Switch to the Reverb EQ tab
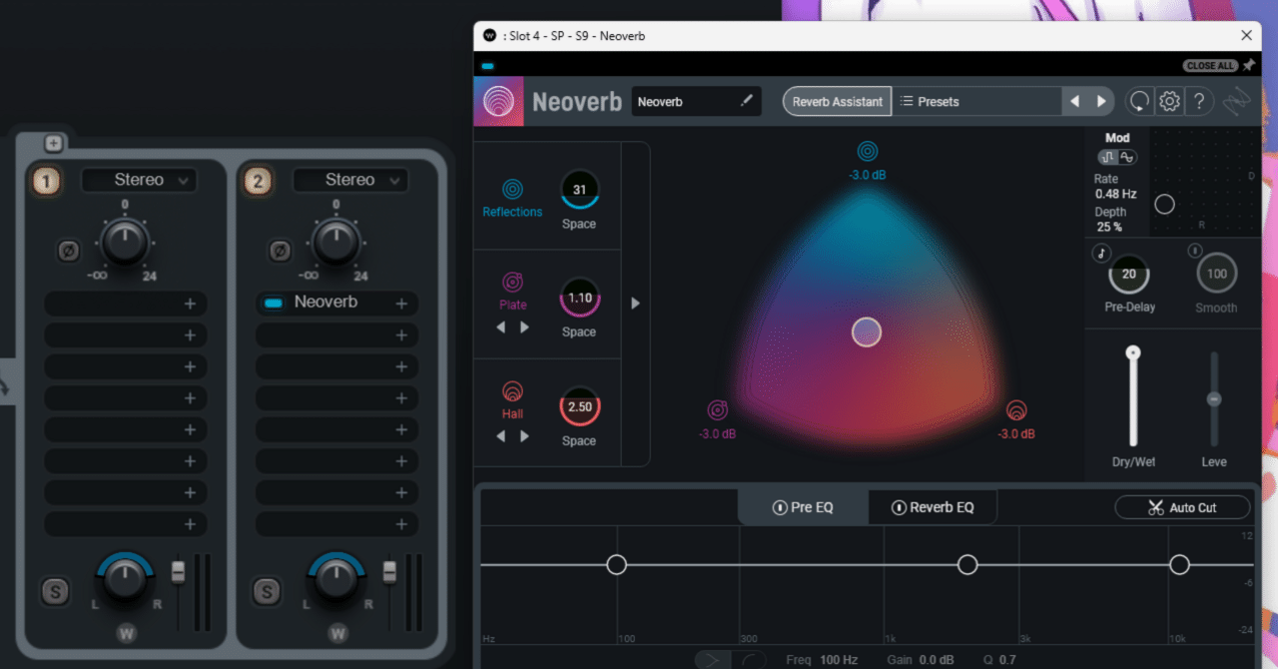The width and height of the screenshot is (1278, 669). click(x=932, y=506)
